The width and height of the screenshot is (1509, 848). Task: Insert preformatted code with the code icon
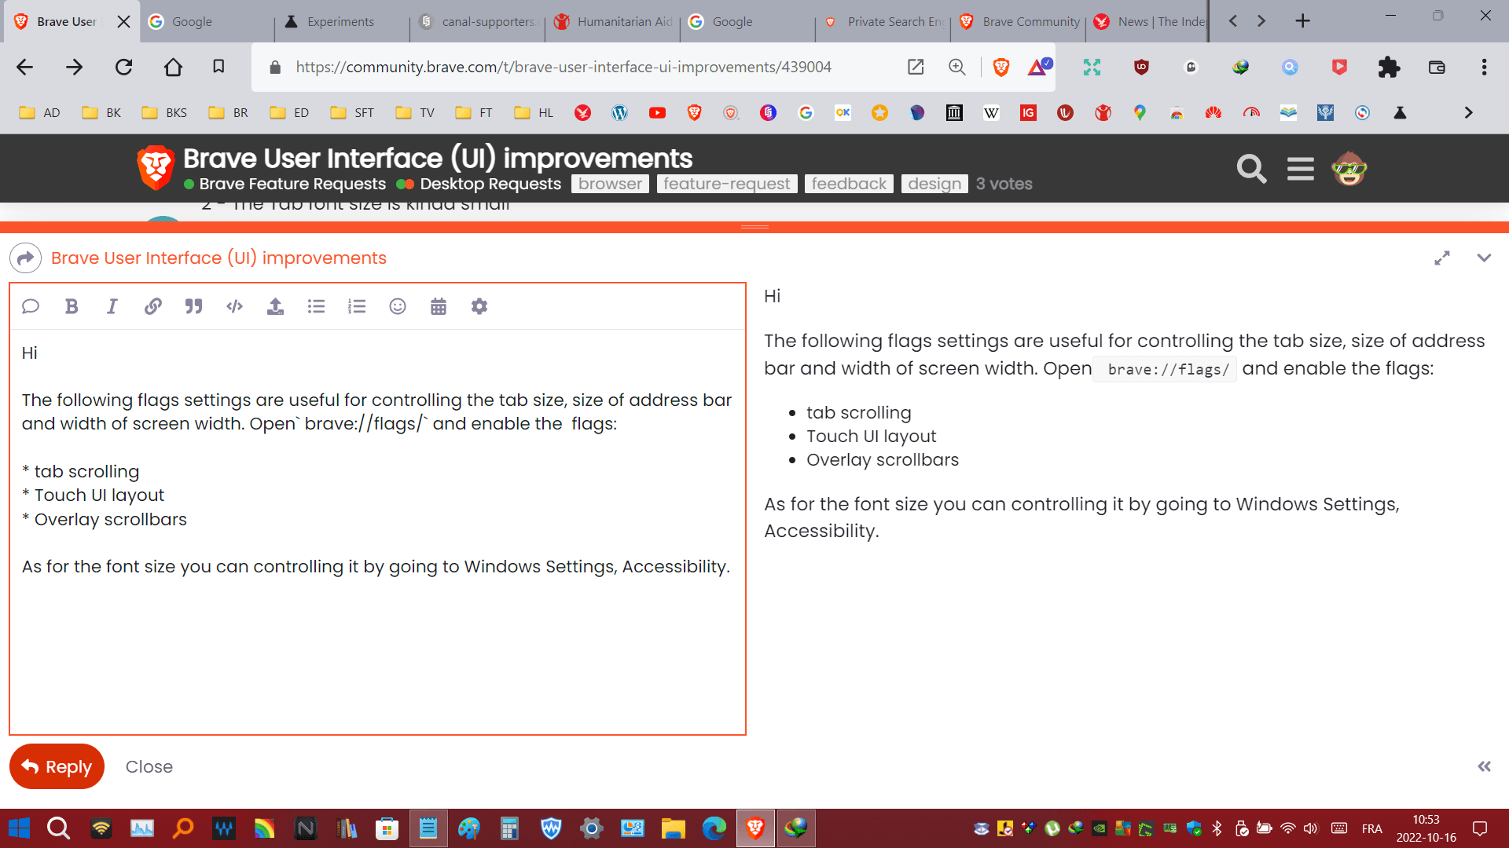pyautogui.click(x=234, y=306)
